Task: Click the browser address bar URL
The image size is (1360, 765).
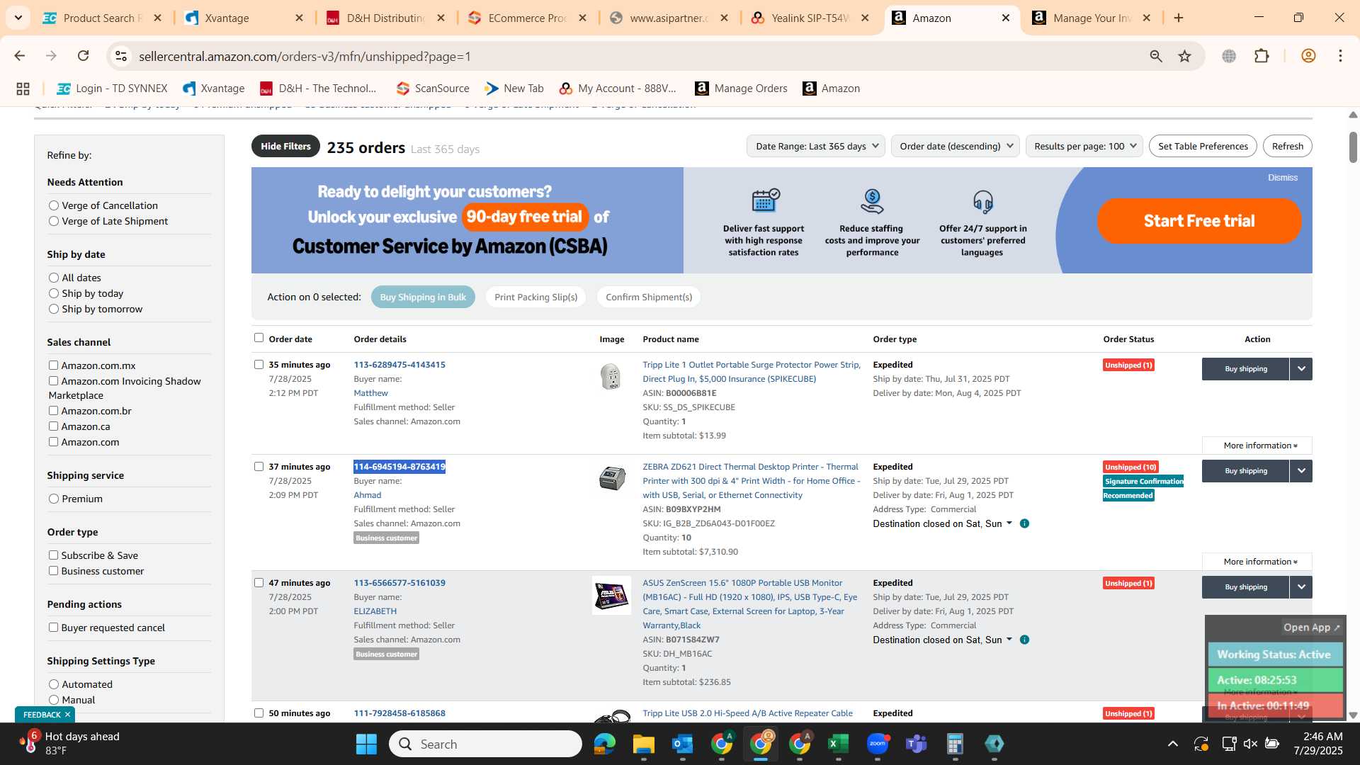Action: point(305,56)
